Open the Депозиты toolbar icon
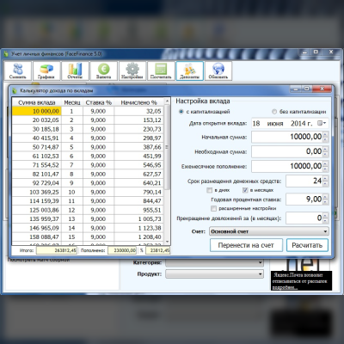The image size is (344, 344). [190, 71]
